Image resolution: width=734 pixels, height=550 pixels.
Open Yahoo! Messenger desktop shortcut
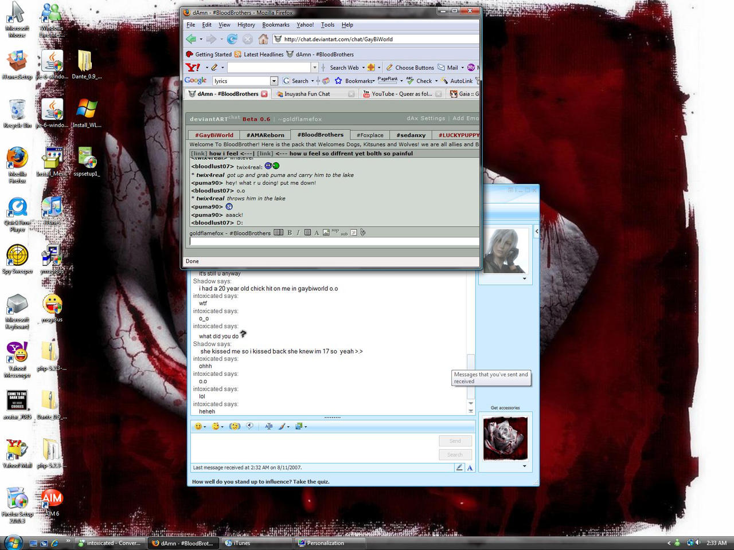point(17,360)
